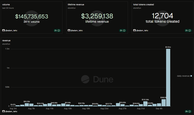The height and width of the screenshot is (115, 194).
Task: Click the Aug 3rd axis label
Action: tap(13, 108)
